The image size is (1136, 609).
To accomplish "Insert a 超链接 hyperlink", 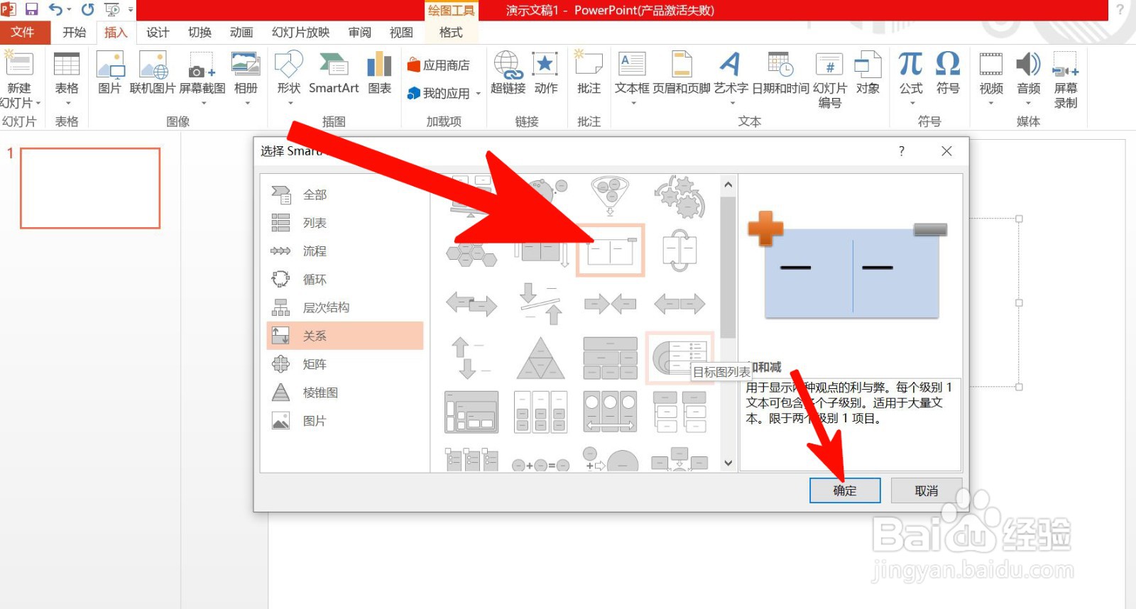I will 508,73.
